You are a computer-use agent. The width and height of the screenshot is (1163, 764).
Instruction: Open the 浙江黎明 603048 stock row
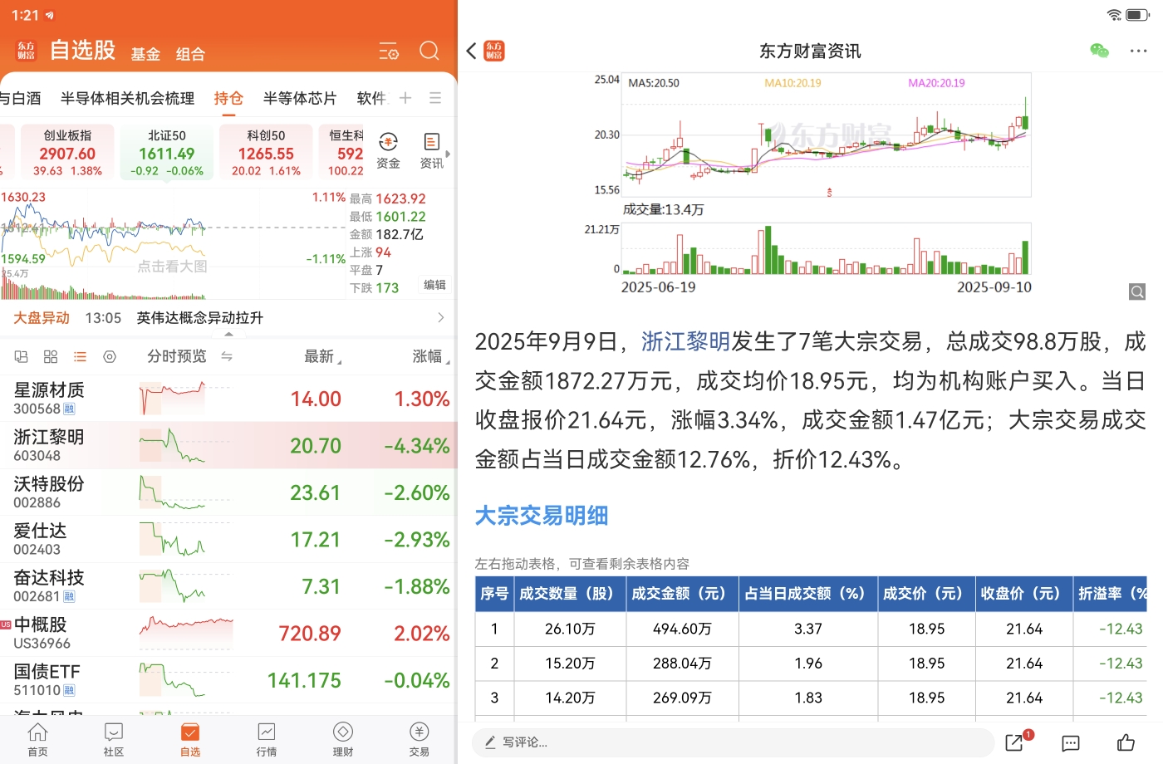tap(228, 446)
